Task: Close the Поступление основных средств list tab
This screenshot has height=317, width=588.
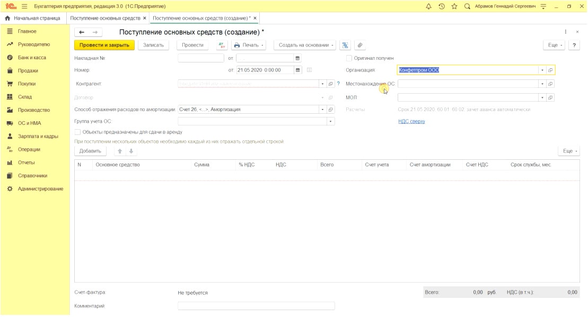Action: pos(144,19)
